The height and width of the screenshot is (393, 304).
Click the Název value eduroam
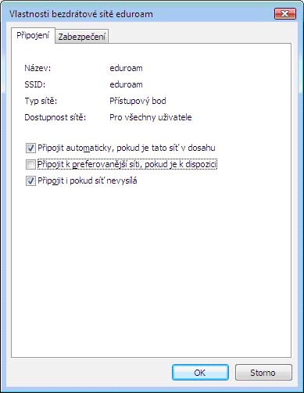126,68
